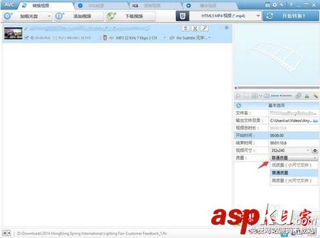Open the video size 352x240 dropdown
Image resolution: width=320 pixels, height=238 pixels.
(x=290, y=151)
